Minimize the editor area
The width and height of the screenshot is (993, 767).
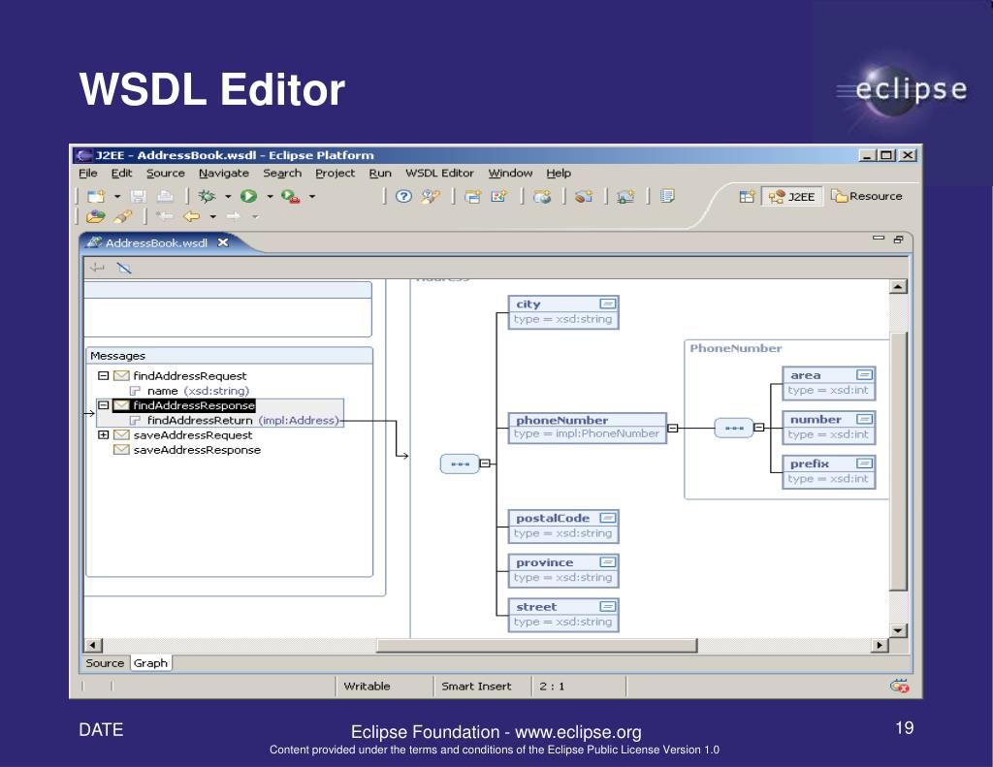(879, 239)
